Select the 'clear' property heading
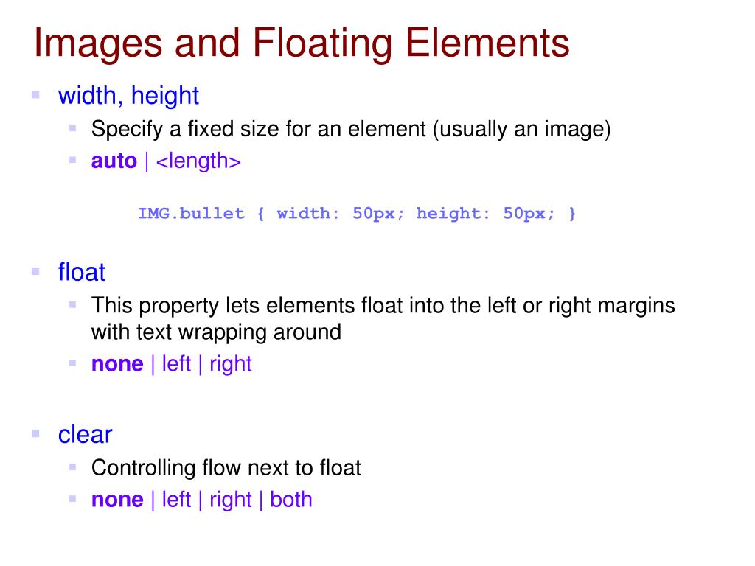Viewport: 755px width, 566px height. [85, 435]
